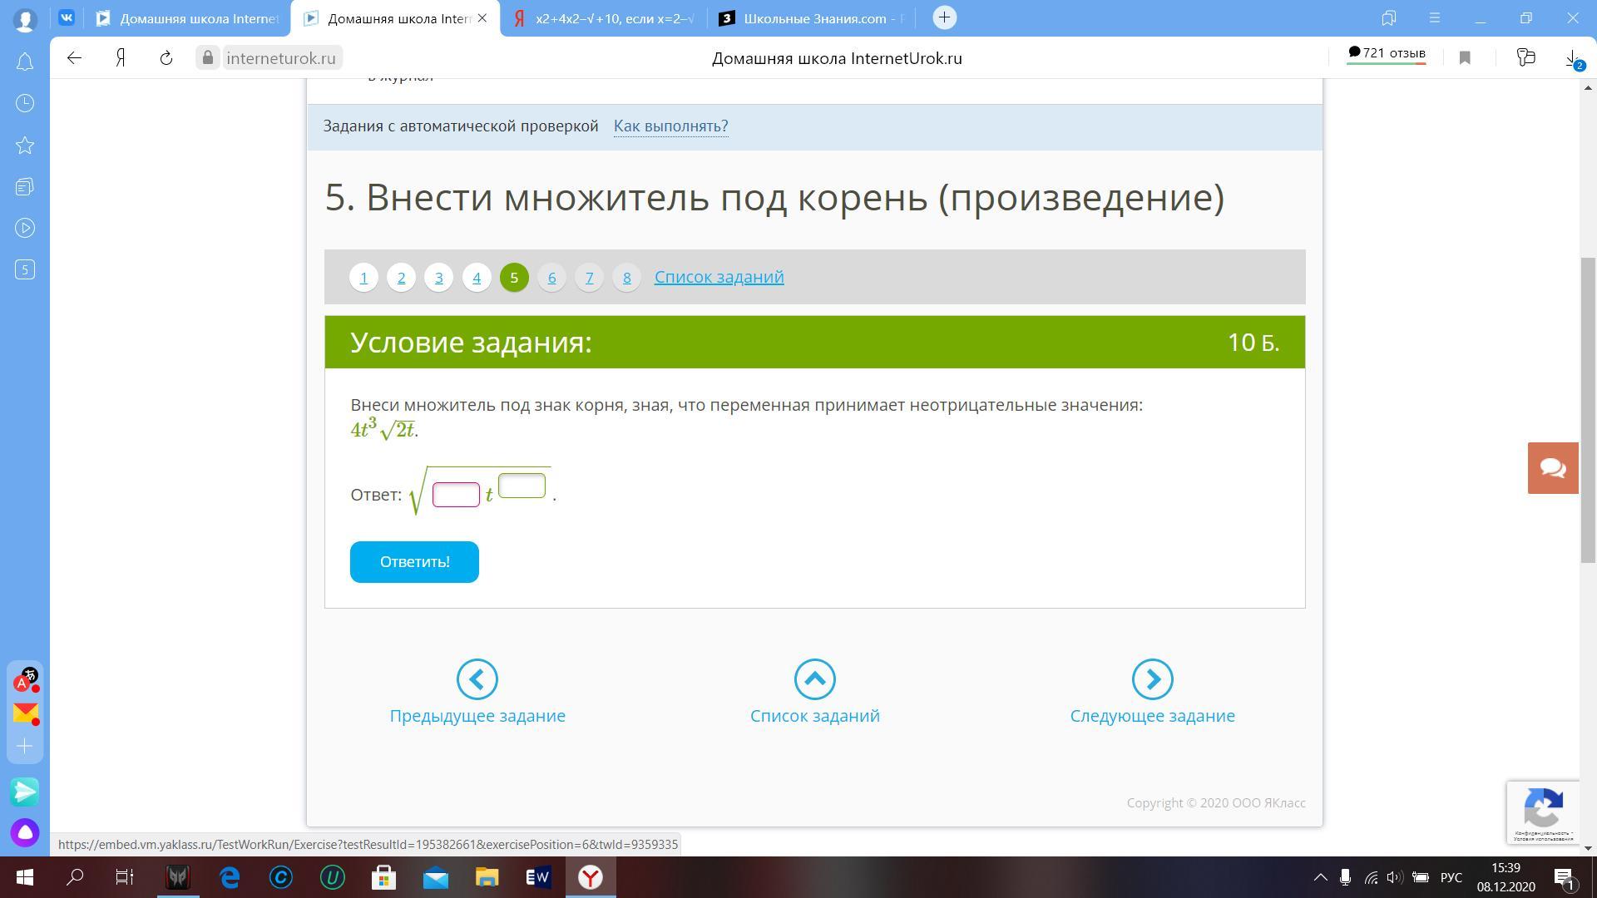Show hidden system tray icons chevron
Viewport: 1597px width, 898px height.
coord(1320,877)
